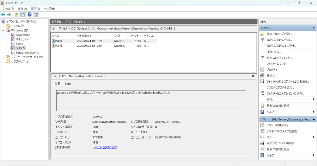Click カスタム ビューの作成 funnel action
Viewport: 317px width, 166px height.
pos(279,40)
